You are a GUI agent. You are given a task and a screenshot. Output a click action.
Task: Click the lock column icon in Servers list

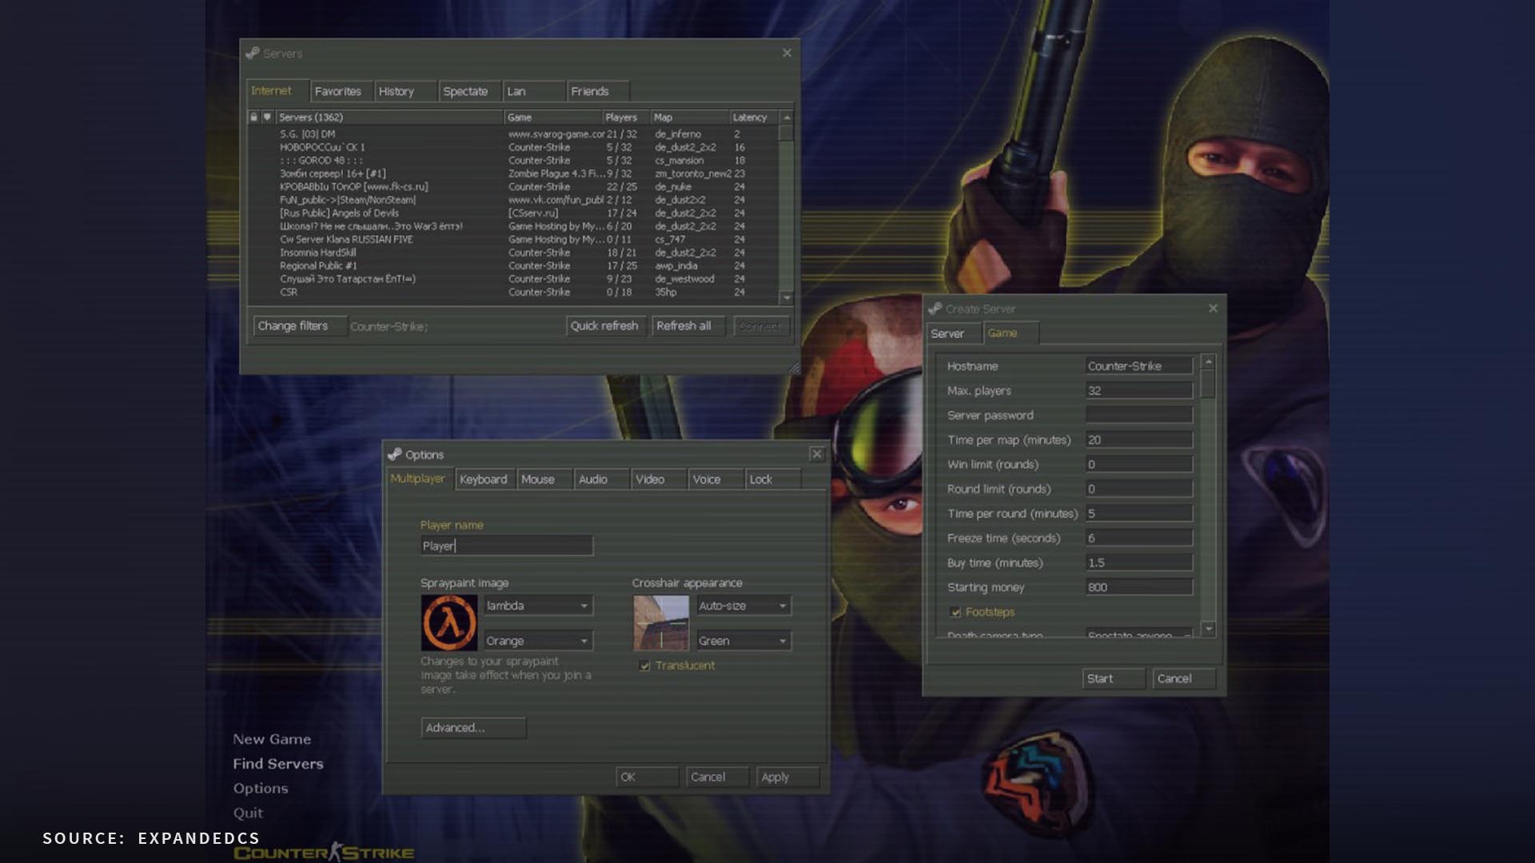point(254,117)
